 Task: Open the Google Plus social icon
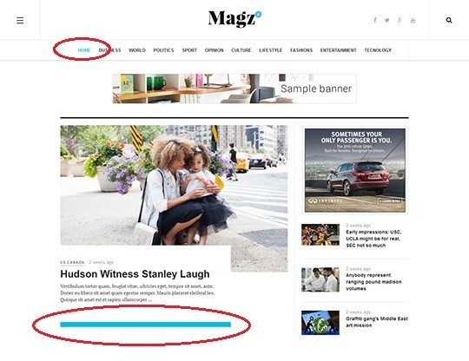400,20
